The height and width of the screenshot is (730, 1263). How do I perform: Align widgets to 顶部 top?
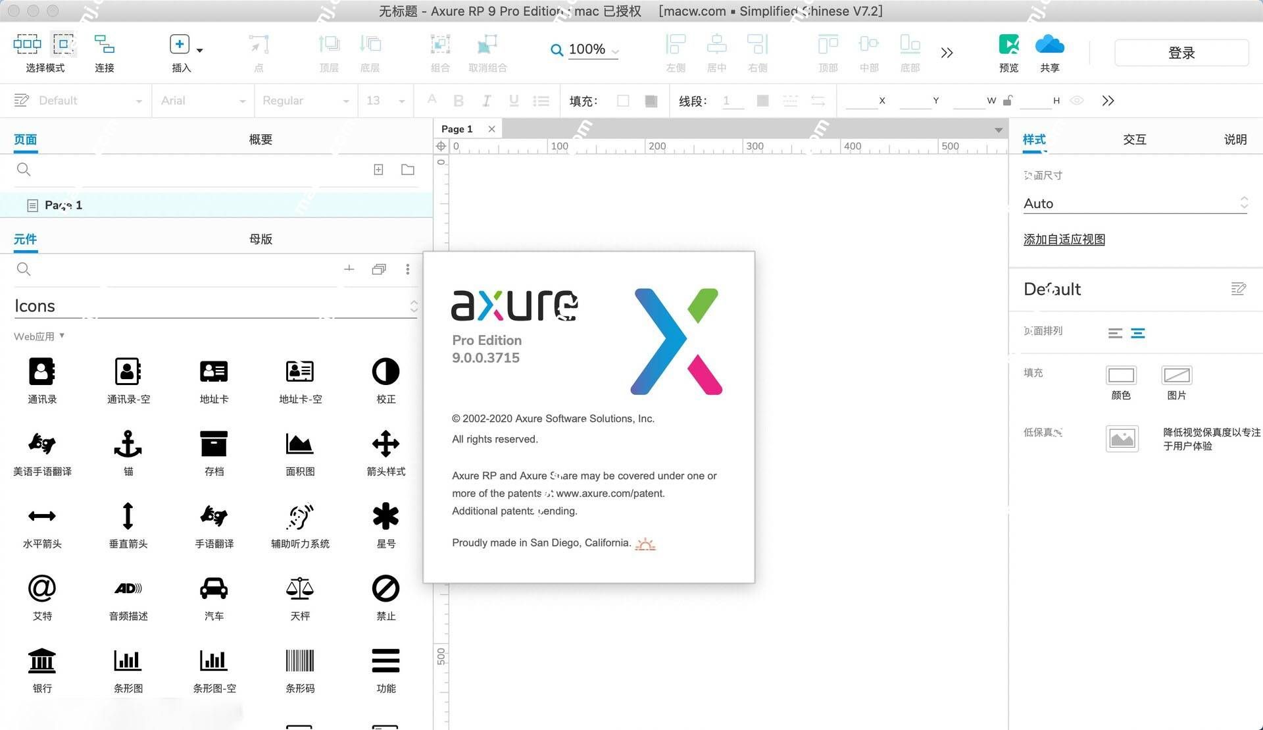click(828, 44)
